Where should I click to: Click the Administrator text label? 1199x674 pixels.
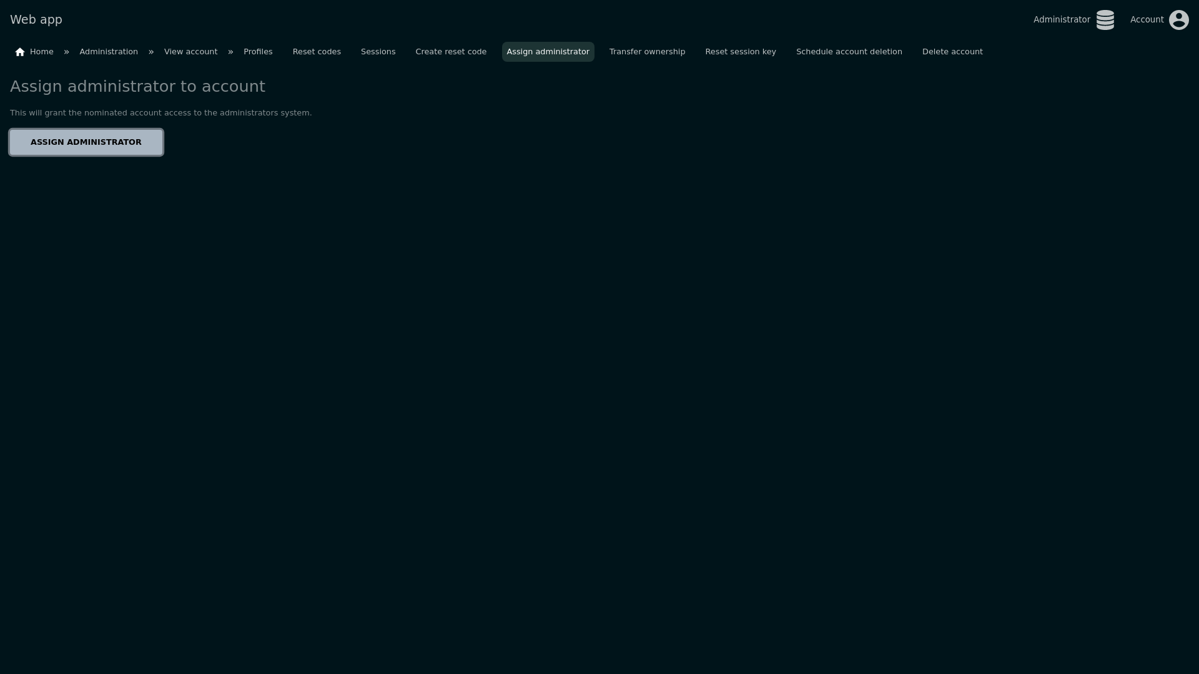[x=1062, y=20]
